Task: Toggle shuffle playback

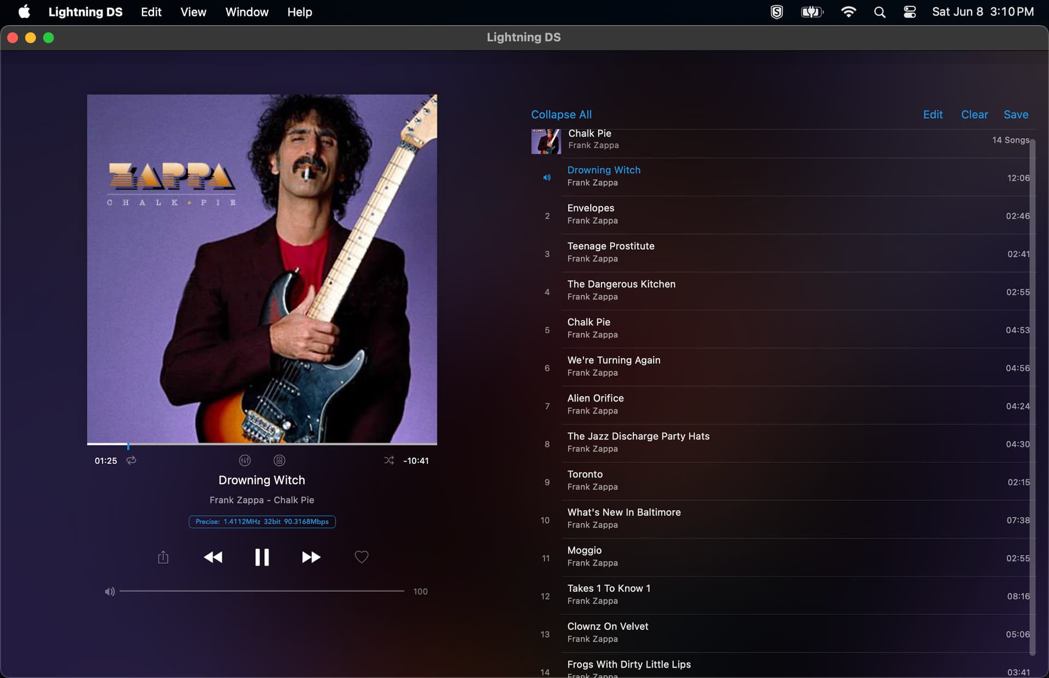Action: pos(388,461)
